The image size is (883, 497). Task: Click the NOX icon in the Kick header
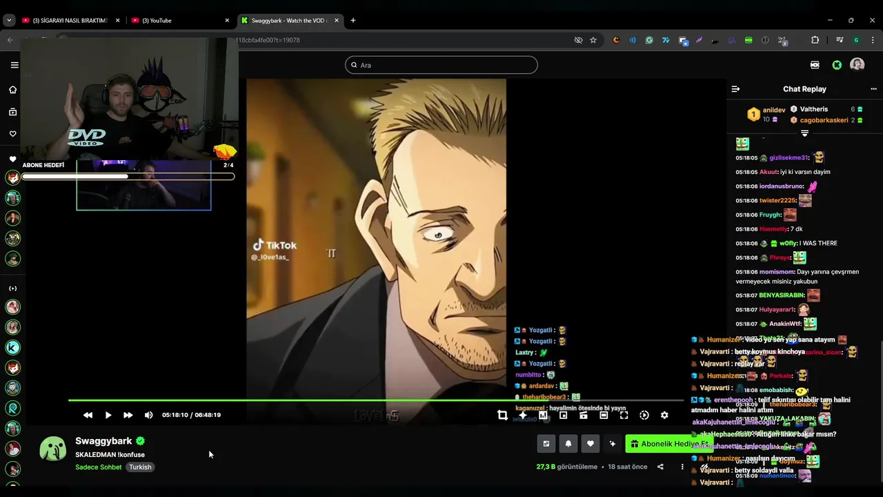point(815,65)
